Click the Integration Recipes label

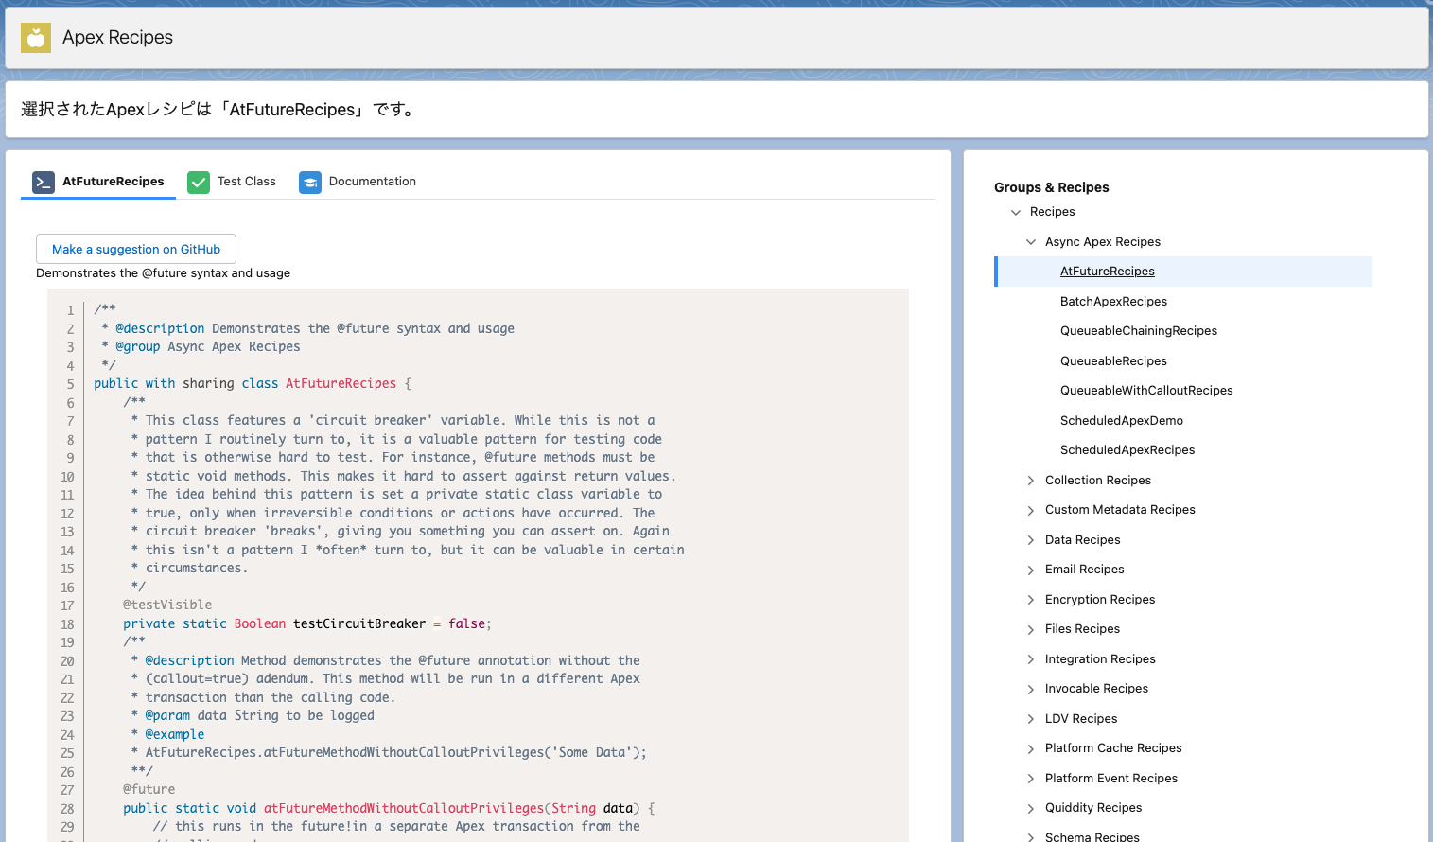click(x=1100, y=659)
